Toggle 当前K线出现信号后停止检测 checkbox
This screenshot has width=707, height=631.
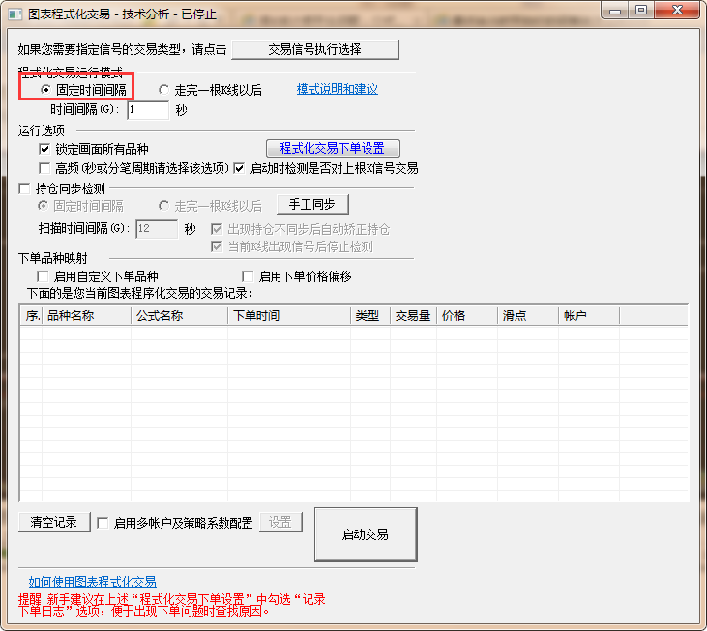tap(217, 246)
